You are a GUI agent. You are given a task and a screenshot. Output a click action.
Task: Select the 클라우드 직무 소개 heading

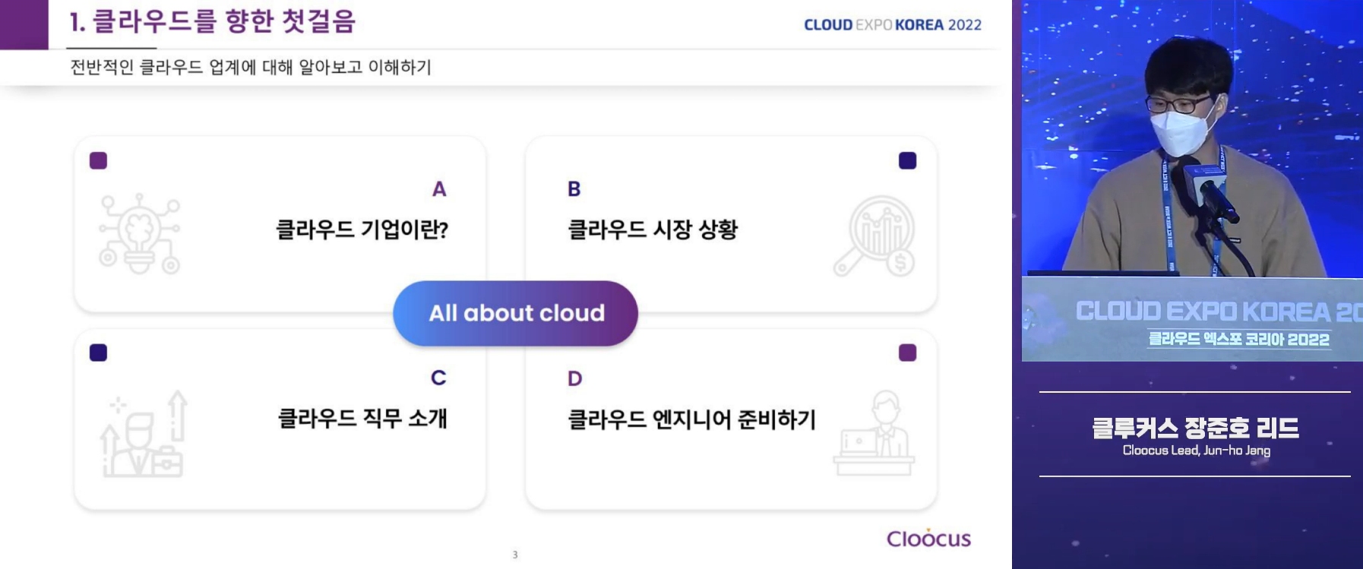coord(362,419)
